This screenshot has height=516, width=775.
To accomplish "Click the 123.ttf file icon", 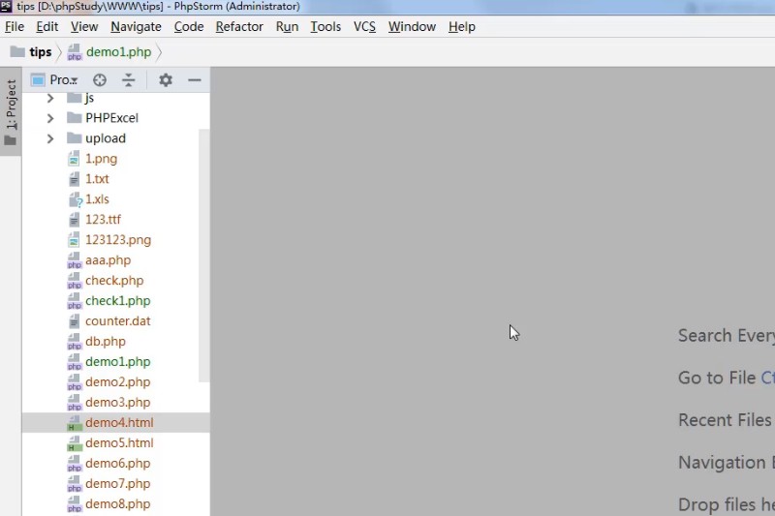I will click(x=74, y=219).
